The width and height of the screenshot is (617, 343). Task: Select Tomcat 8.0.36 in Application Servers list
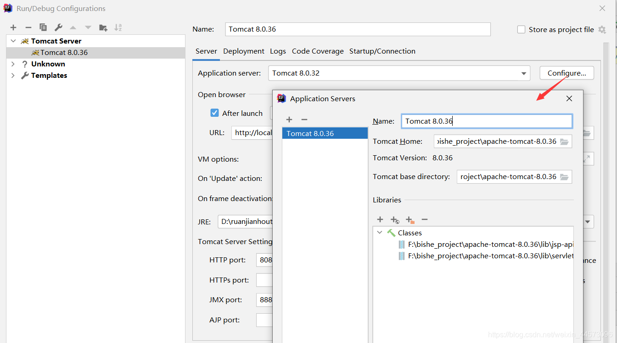(x=325, y=133)
